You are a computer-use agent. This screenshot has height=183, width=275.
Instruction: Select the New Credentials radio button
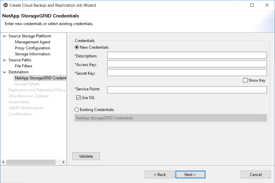click(77, 47)
